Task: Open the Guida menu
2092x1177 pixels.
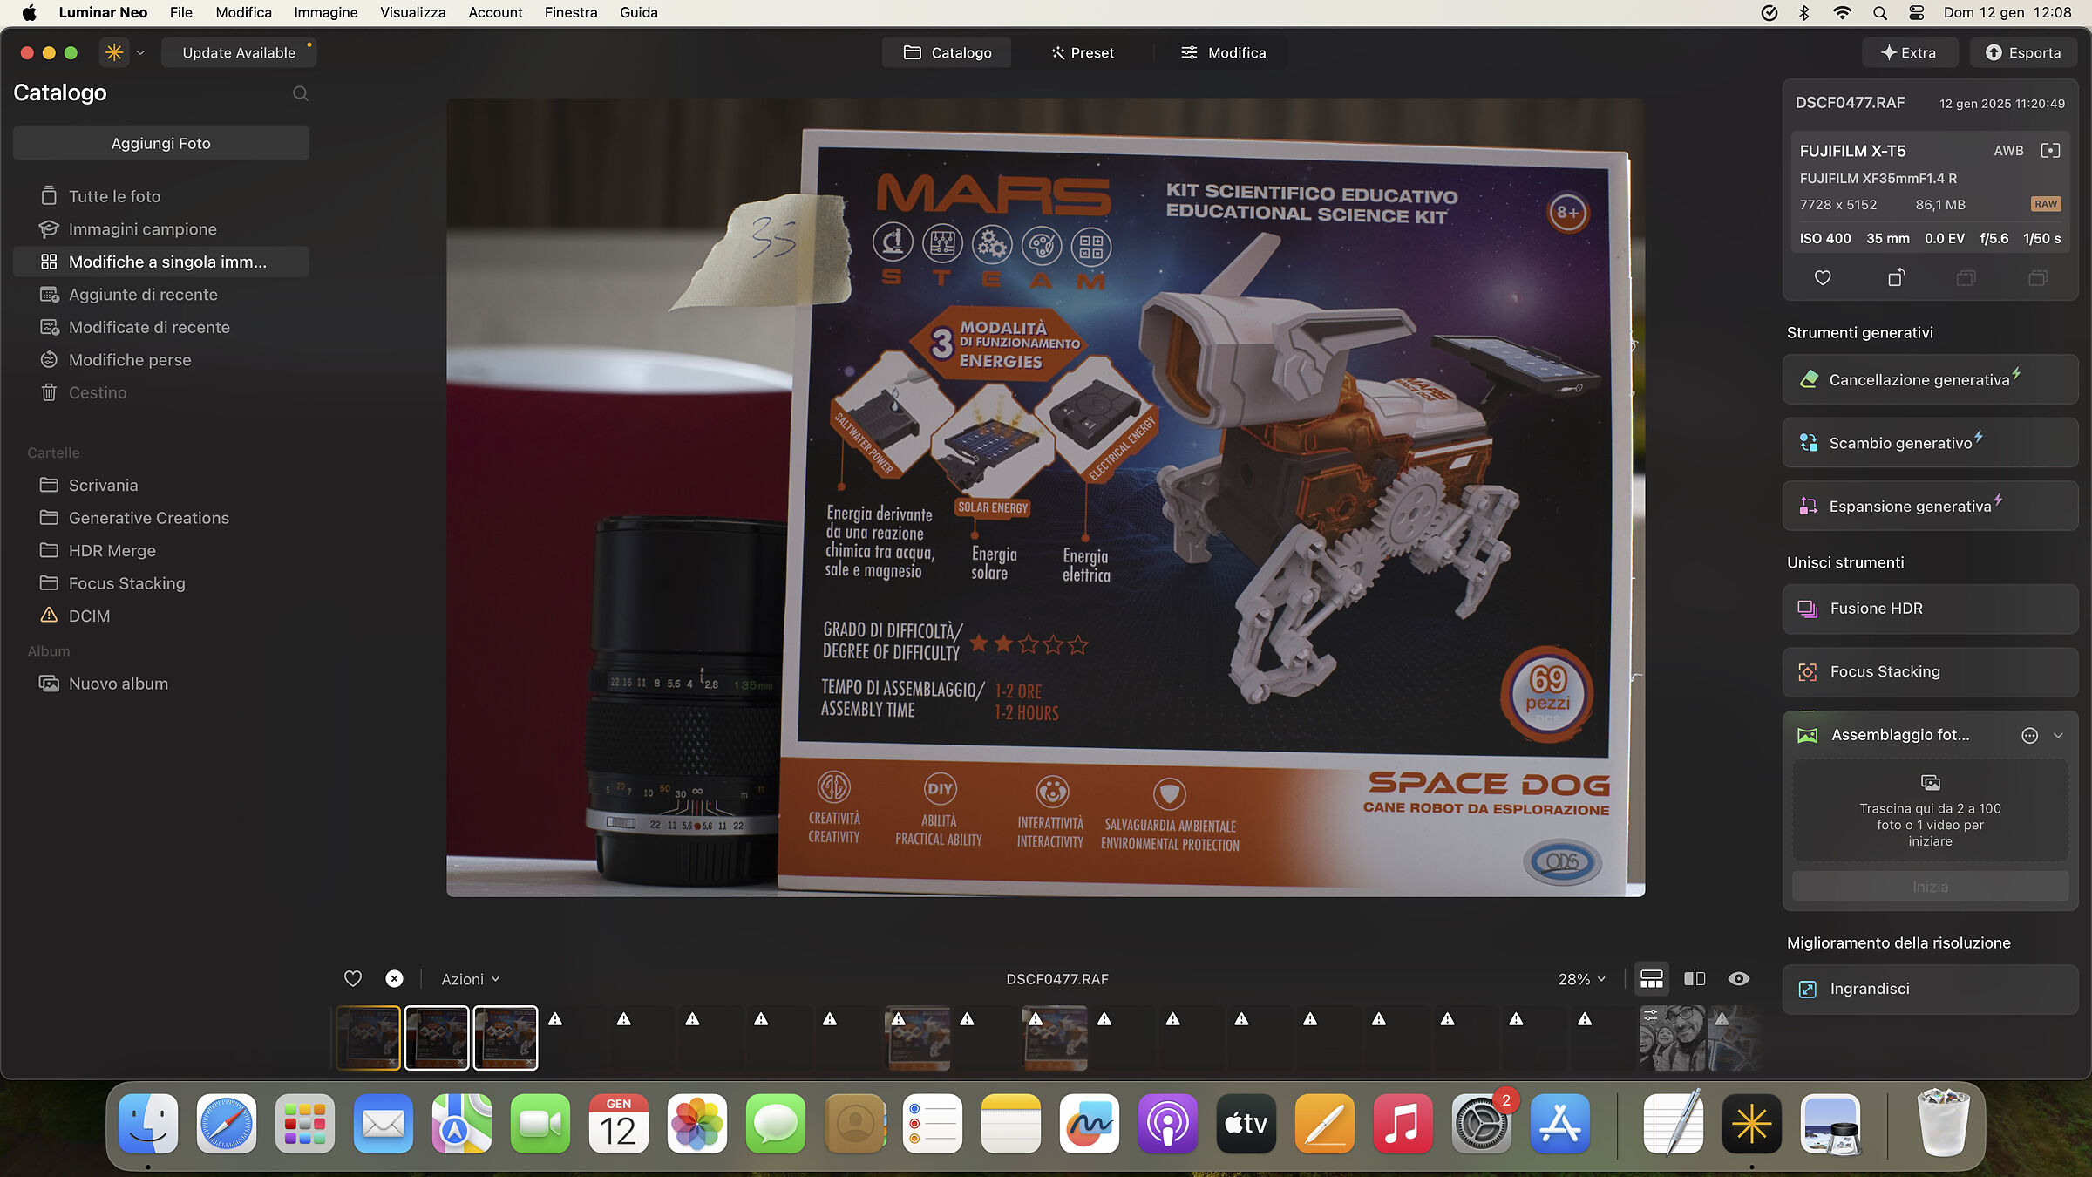Action: pyautogui.click(x=639, y=12)
